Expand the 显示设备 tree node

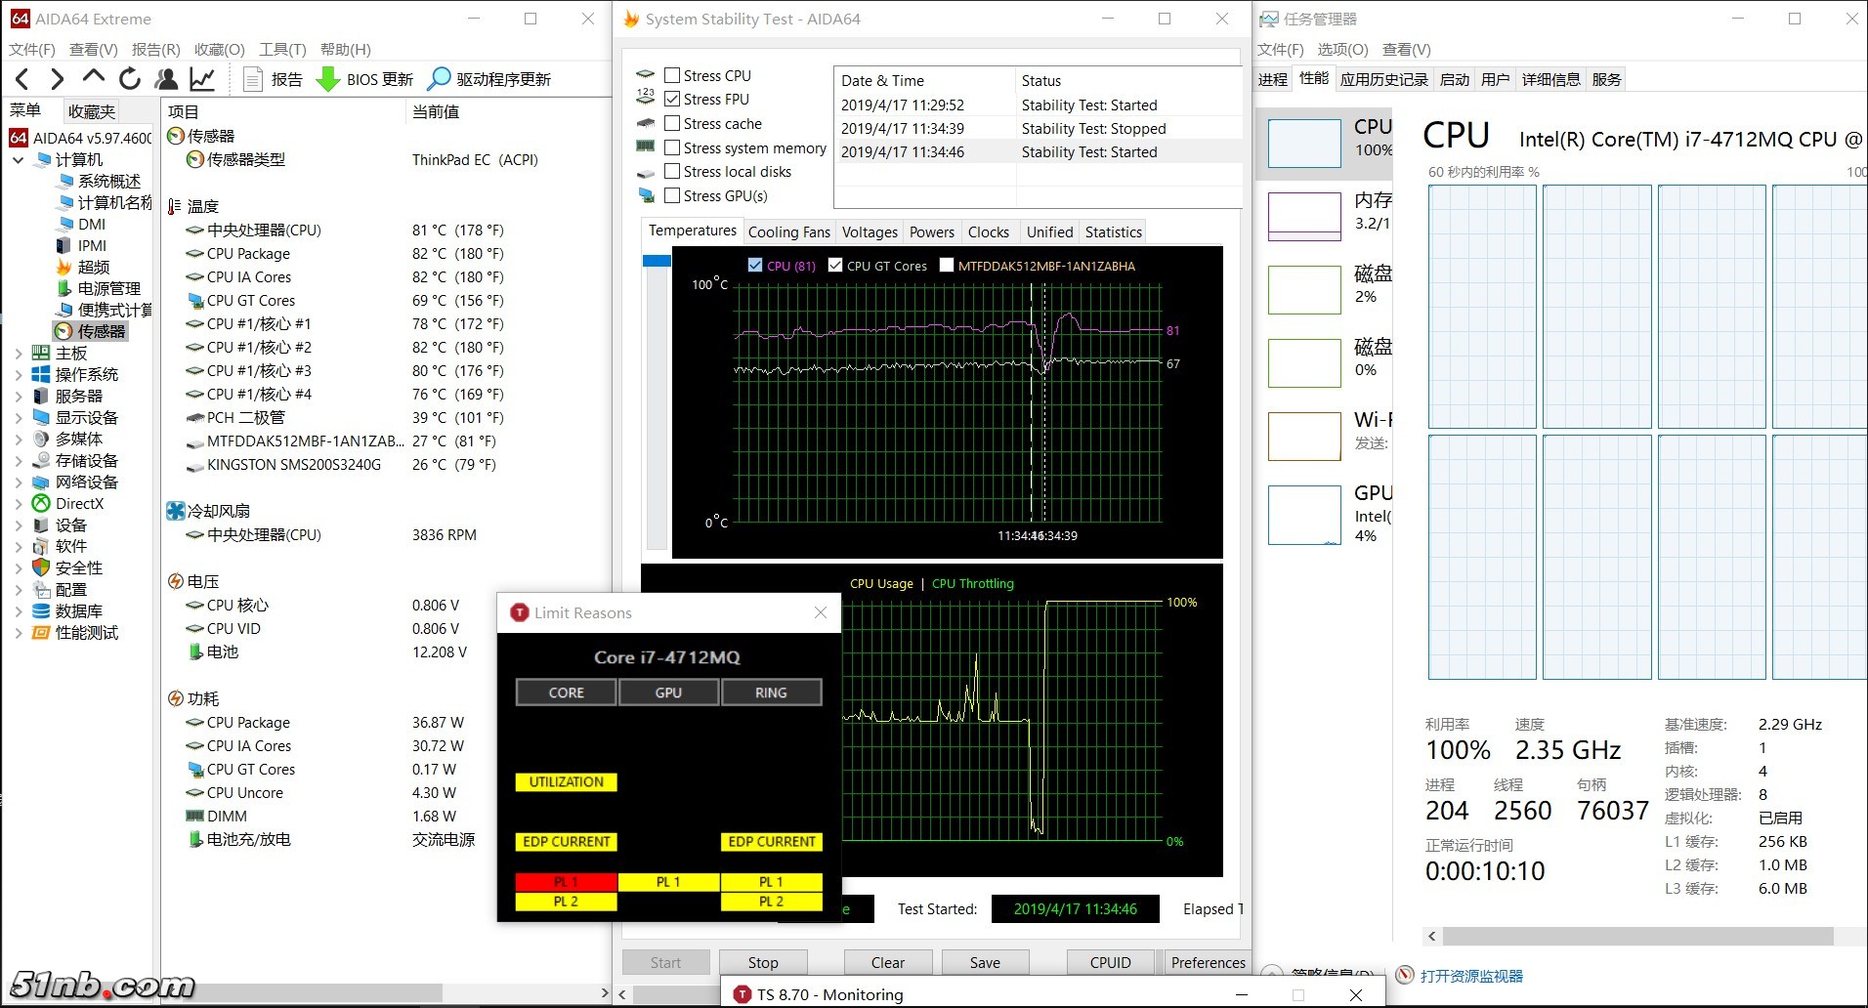(x=19, y=417)
